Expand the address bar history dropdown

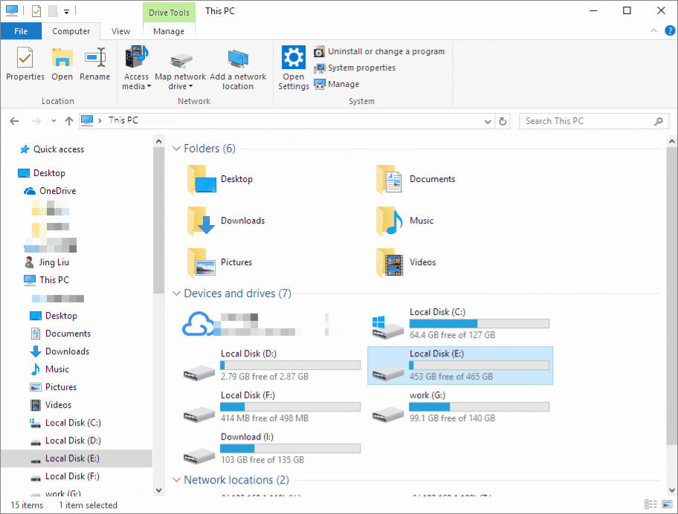pos(487,121)
